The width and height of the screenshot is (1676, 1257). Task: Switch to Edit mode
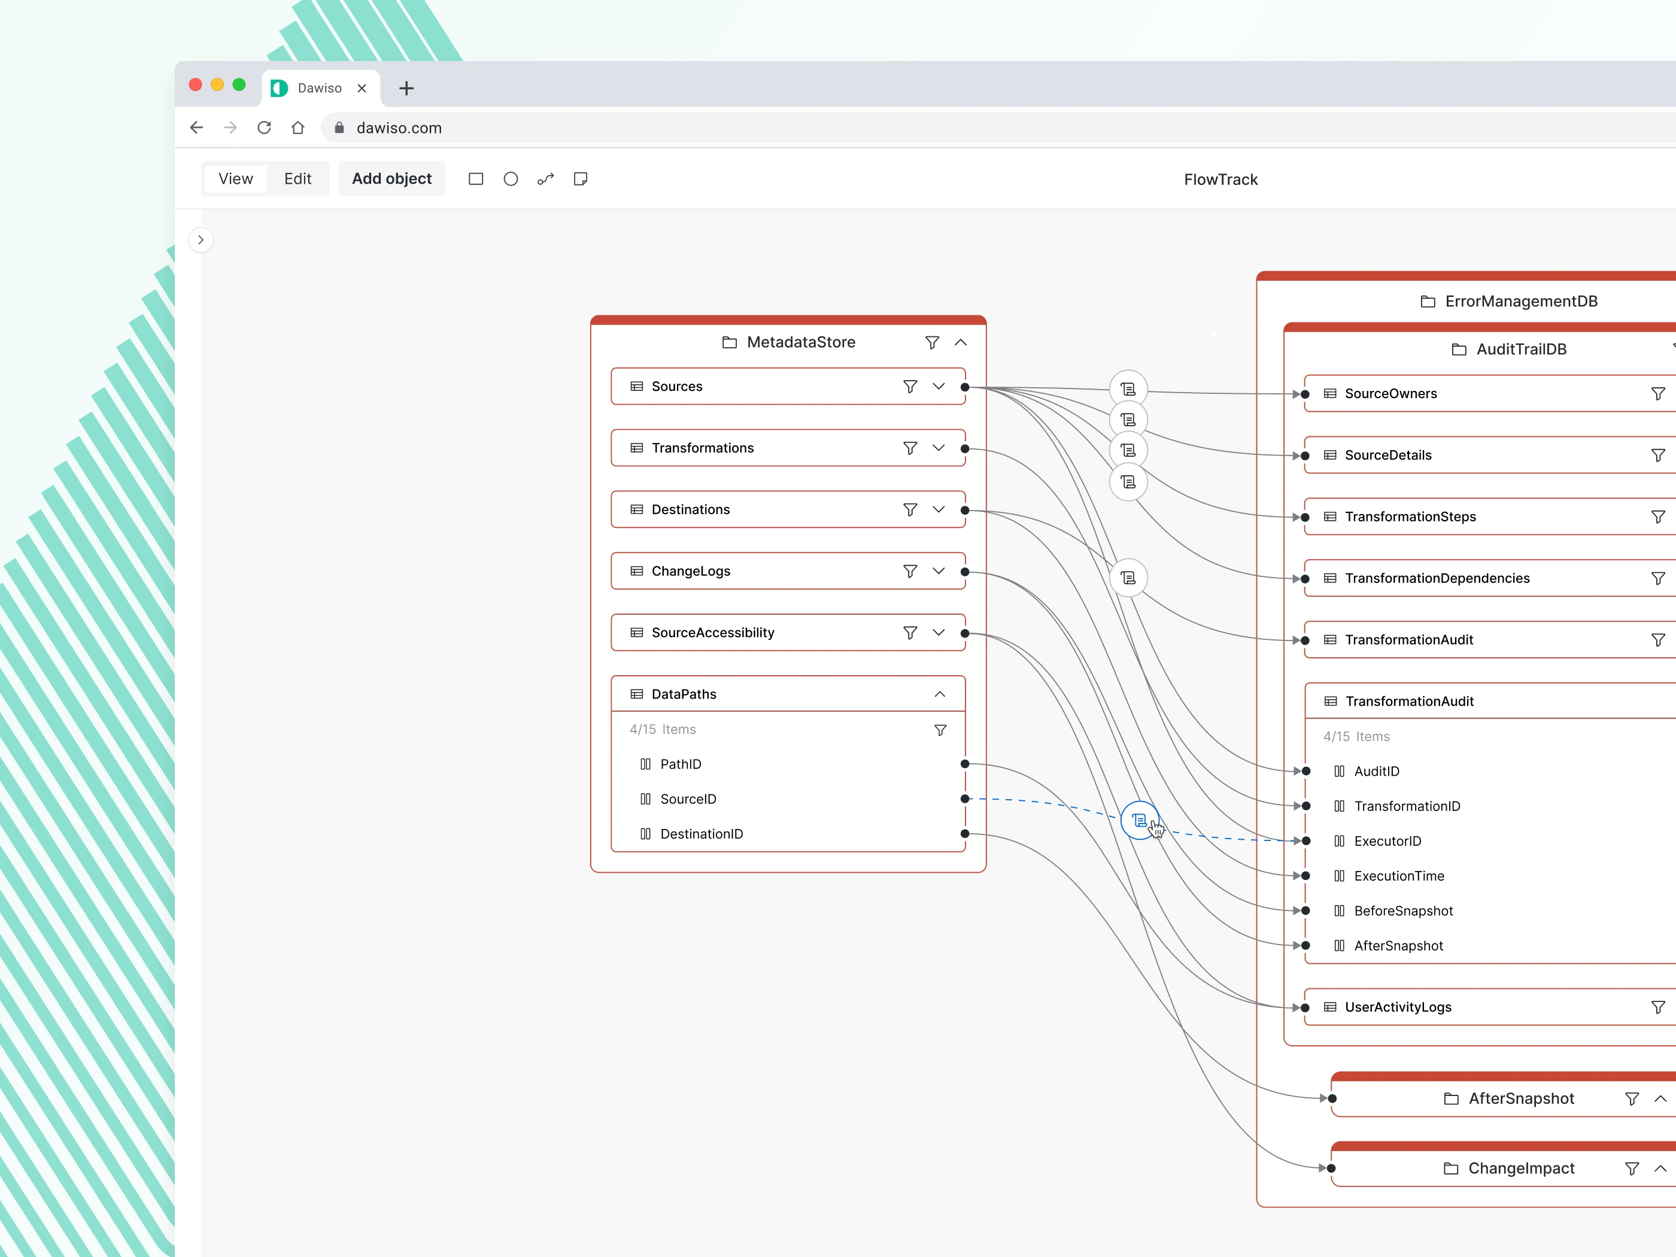pos(297,179)
